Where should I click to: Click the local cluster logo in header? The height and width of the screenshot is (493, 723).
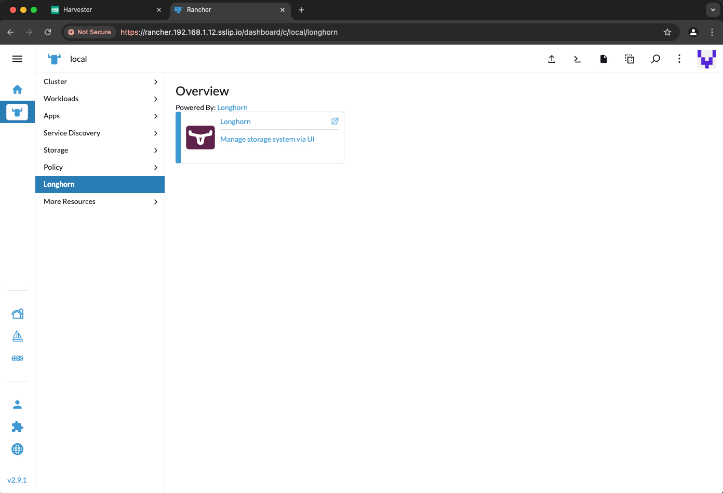coord(54,59)
